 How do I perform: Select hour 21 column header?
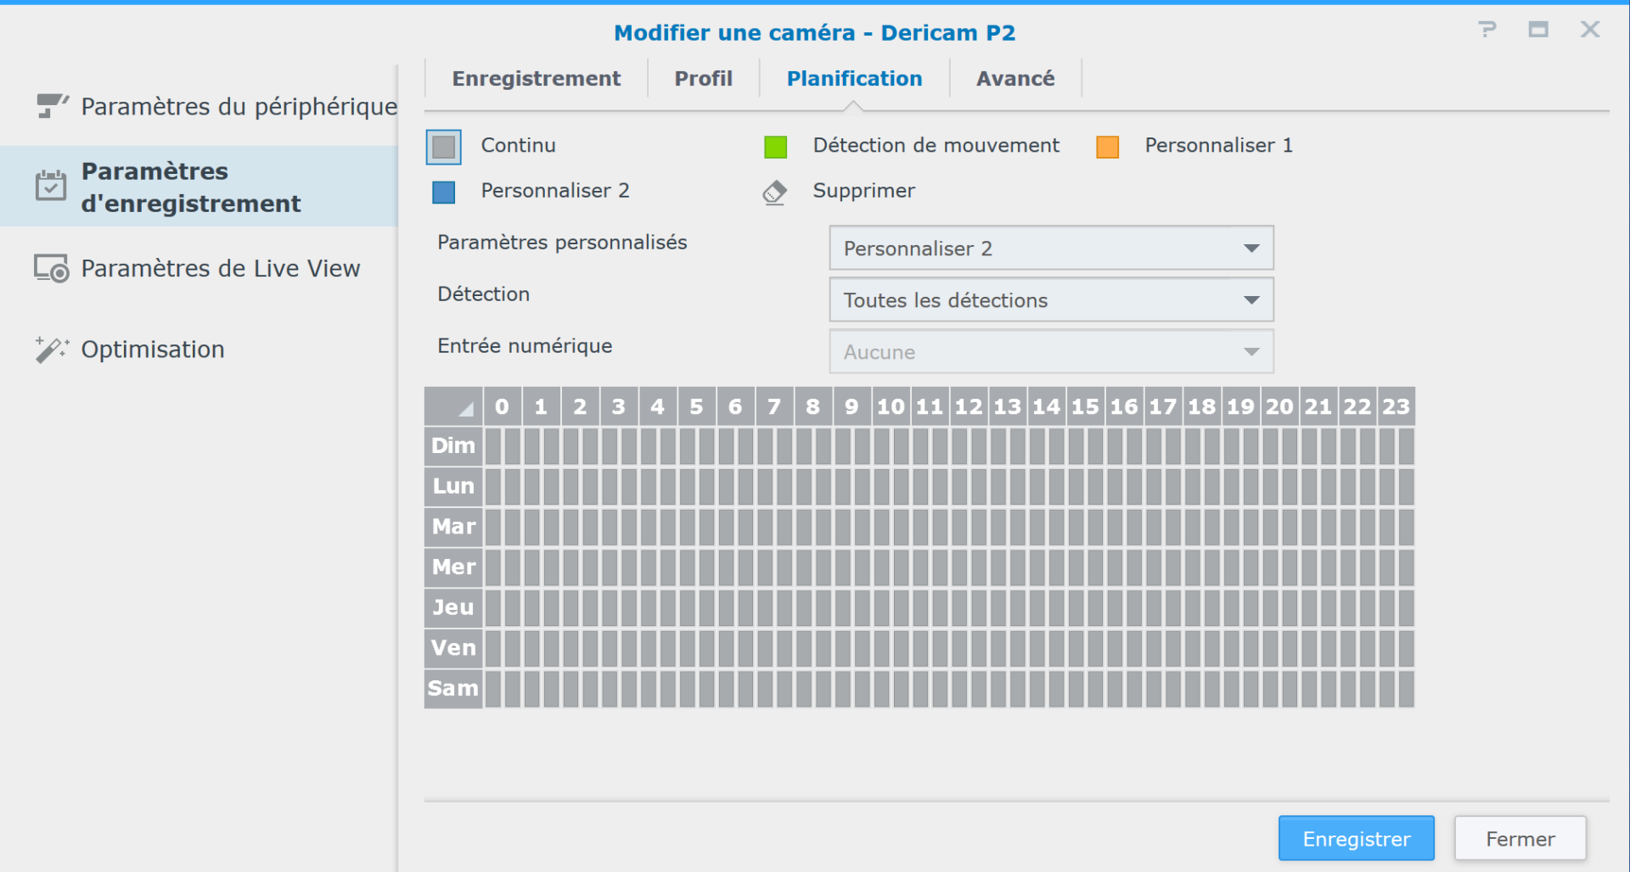(x=1318, y=406)
